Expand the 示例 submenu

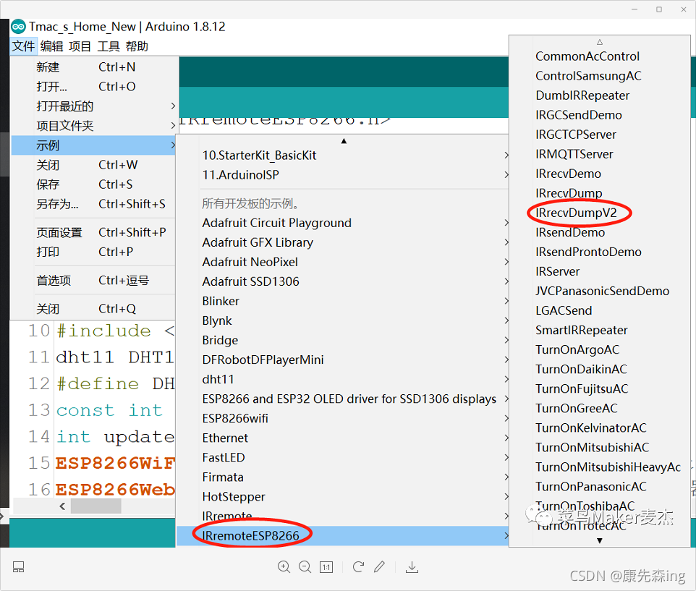click(x=93, y=145)
